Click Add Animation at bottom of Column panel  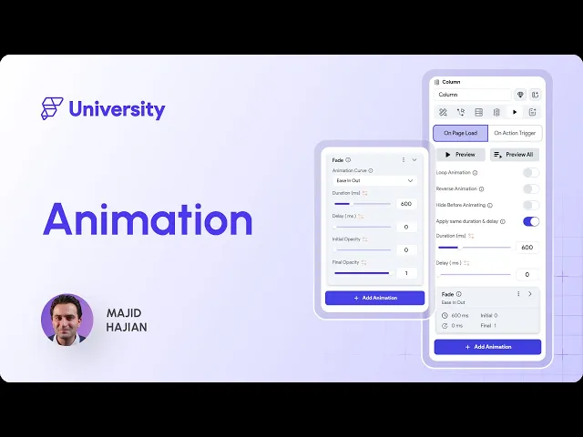[487, 347]
